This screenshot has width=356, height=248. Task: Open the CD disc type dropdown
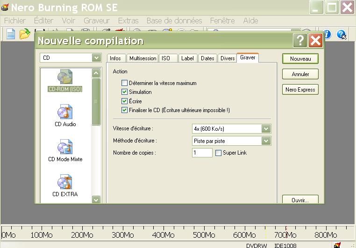[97, 58]
